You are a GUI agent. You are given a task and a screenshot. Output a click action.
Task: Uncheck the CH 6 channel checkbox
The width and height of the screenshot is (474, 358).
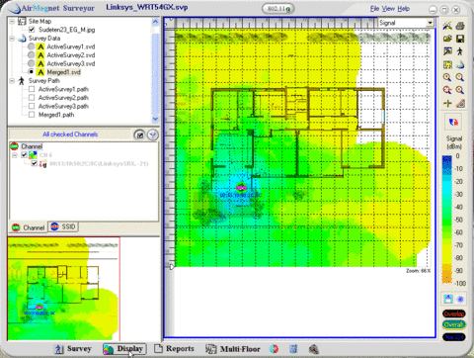(24, 154)
